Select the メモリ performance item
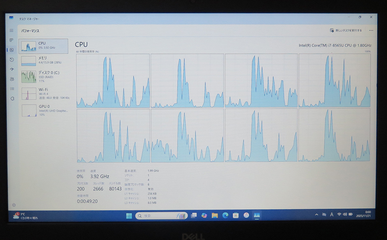Image resolution: width=387 pixels, height=240 pixels. [x=44, y=61]
